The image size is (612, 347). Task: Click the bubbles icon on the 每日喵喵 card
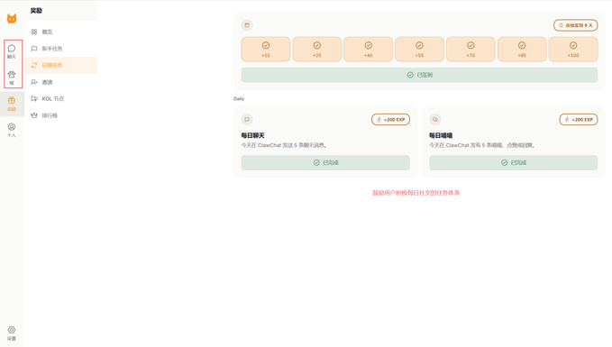point(434,120)
